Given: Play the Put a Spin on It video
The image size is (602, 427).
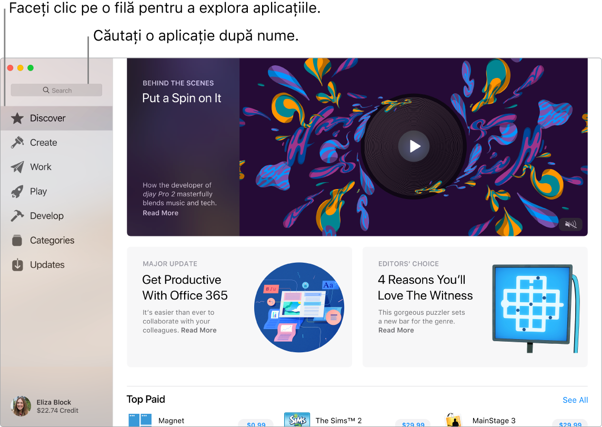Looking at the screenshot, I should (x=414, y=146).
